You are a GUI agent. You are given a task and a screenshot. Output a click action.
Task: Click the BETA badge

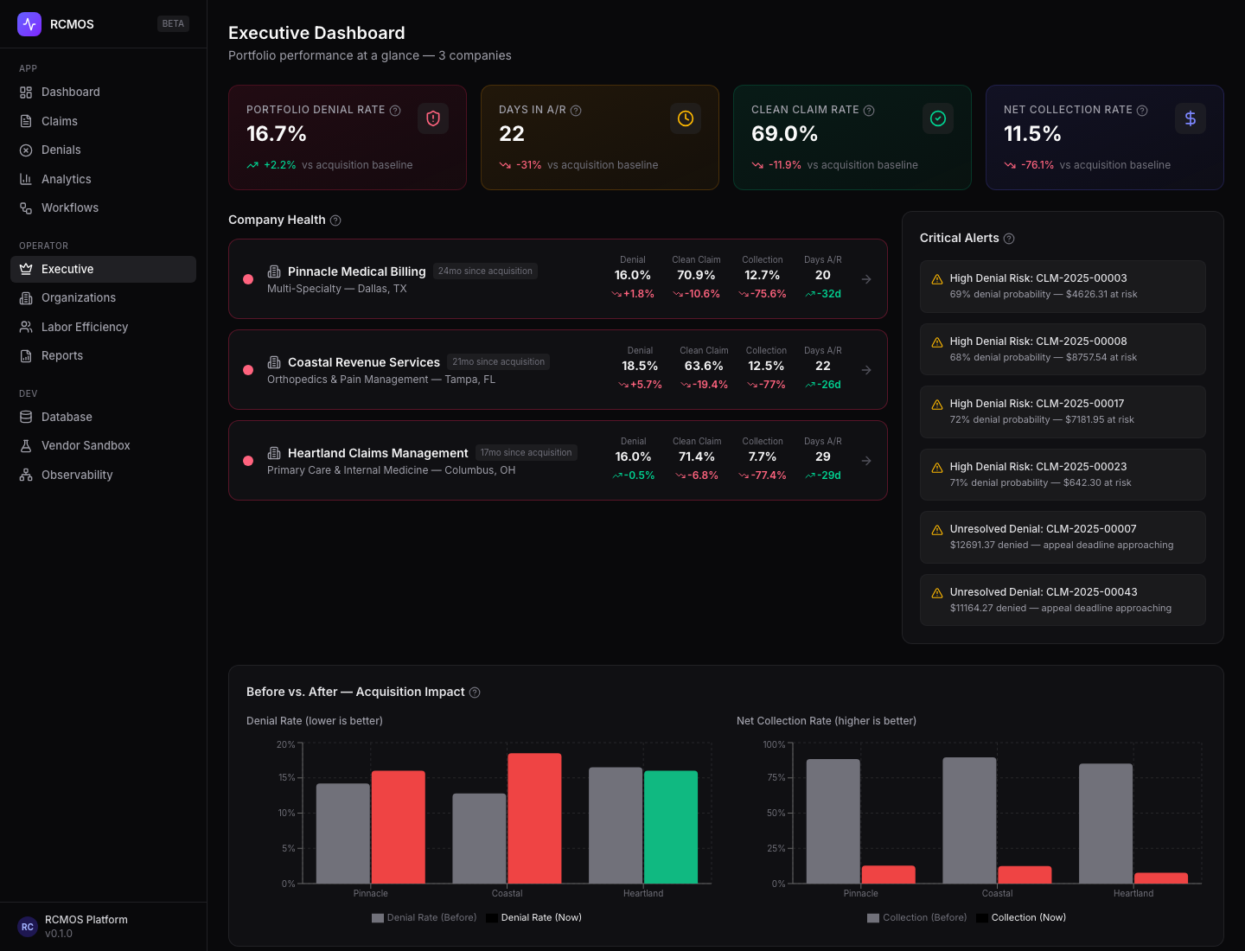click(173, 24)
